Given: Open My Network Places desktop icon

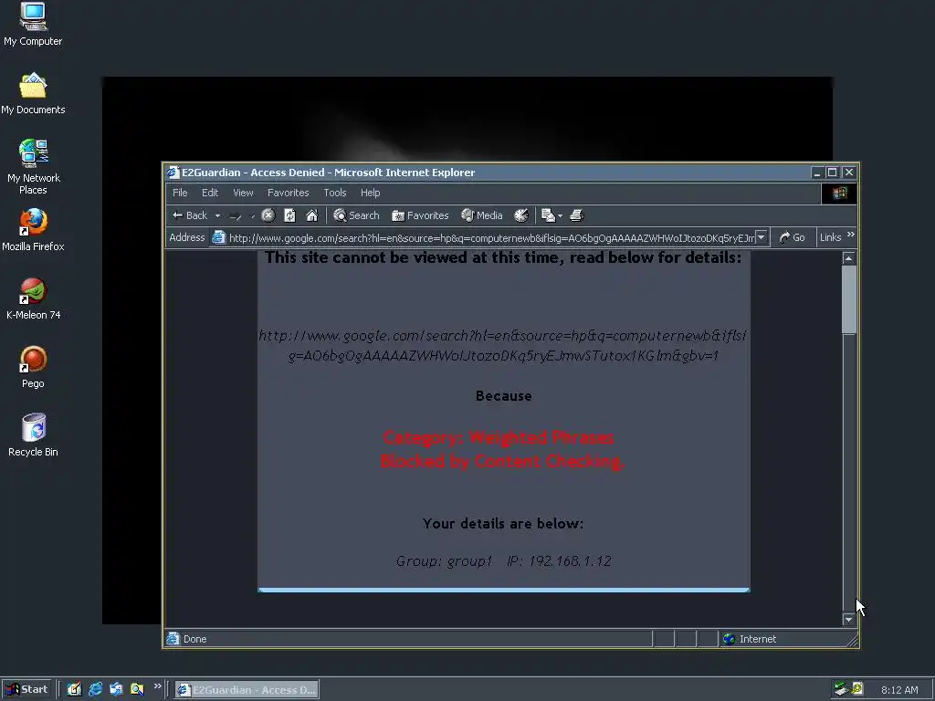Looking at the screenshot, I should [x=33, y=167].
